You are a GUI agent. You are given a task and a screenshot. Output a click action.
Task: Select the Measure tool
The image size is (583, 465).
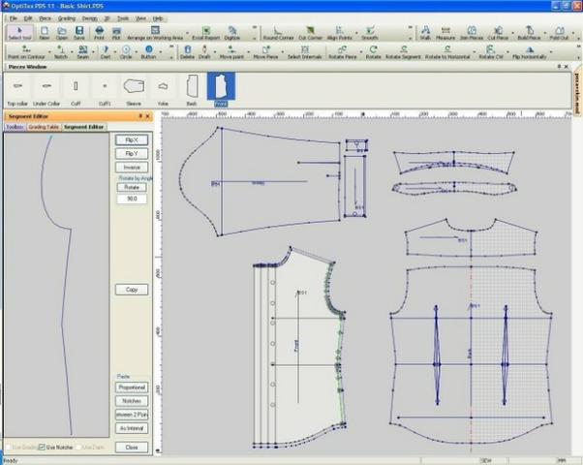[x=445, y=33]
